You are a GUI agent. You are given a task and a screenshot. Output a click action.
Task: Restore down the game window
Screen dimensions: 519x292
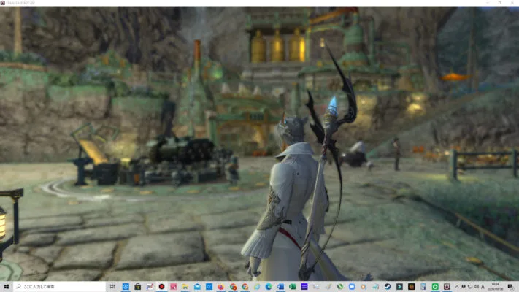500,3
